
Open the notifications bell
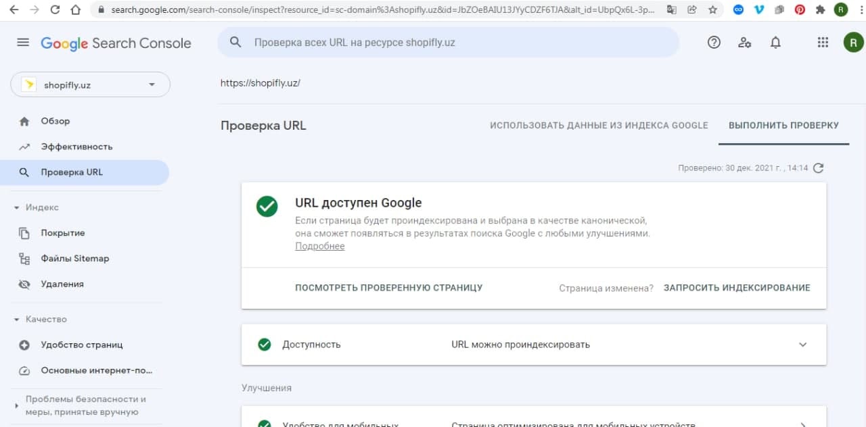776,43
